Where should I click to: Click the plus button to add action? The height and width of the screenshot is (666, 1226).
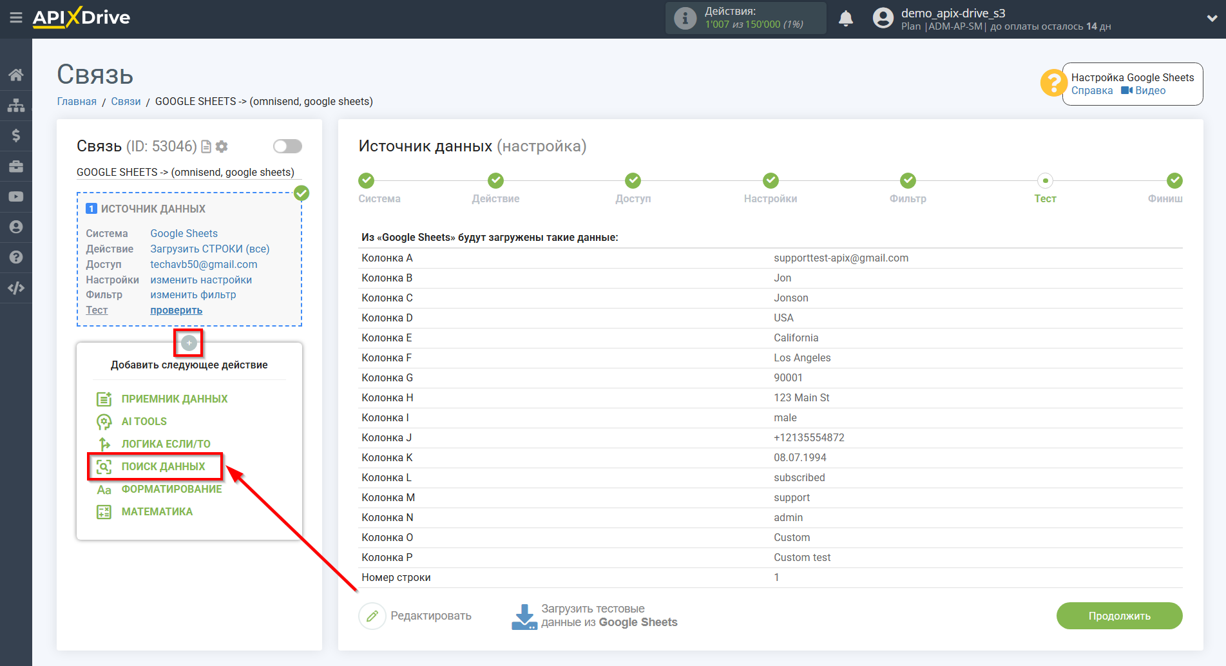coord(189,343)
